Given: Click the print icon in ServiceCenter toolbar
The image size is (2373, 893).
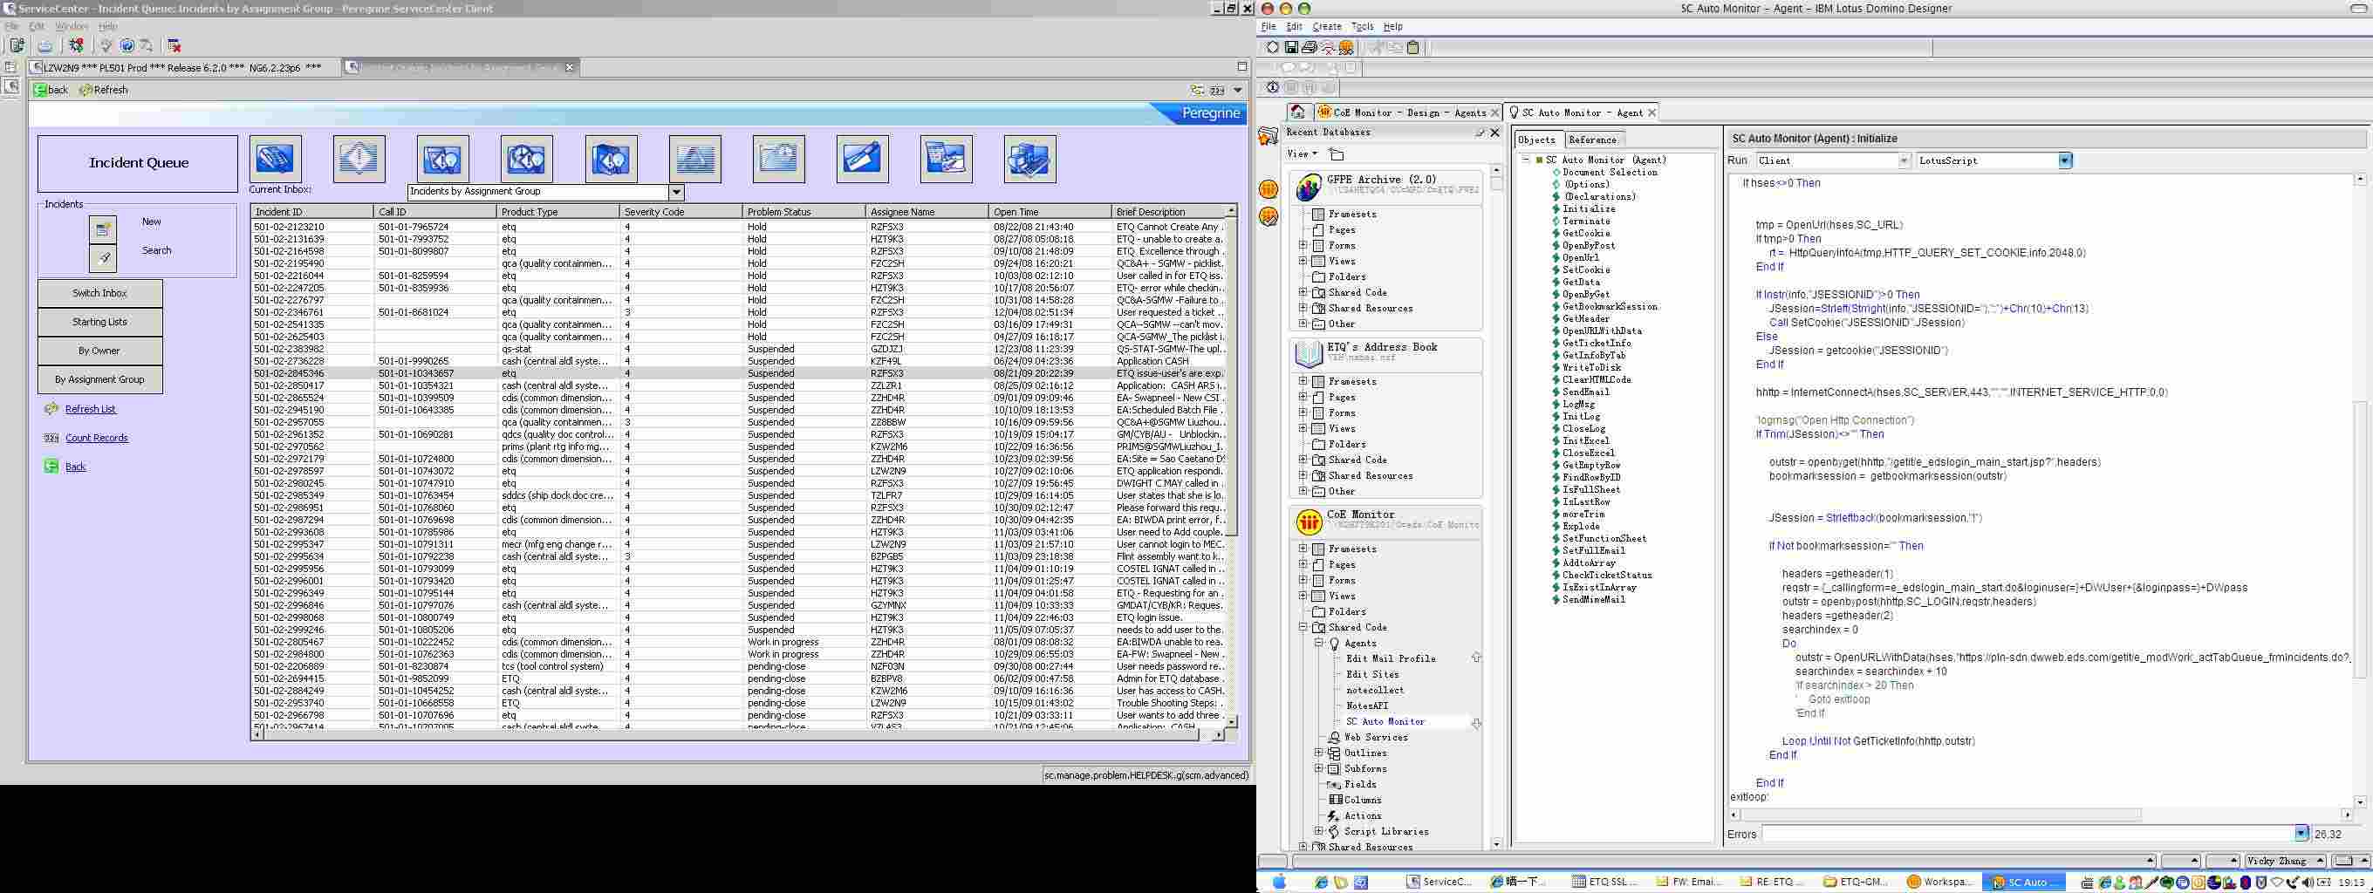Looking at the screenshot, I should (44, 45).
